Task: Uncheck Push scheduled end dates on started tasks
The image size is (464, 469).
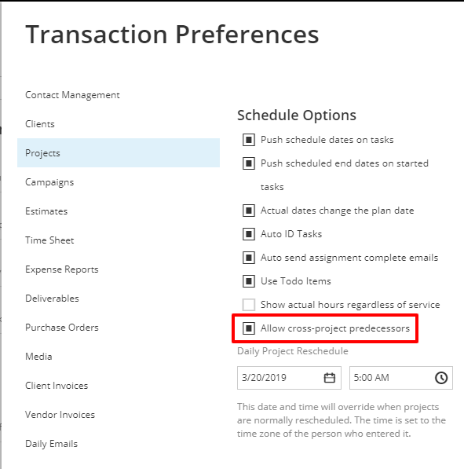Action: (249, 163)
